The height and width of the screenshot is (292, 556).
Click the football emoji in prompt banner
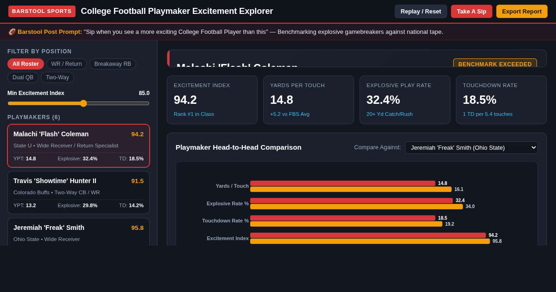[12, 32]
